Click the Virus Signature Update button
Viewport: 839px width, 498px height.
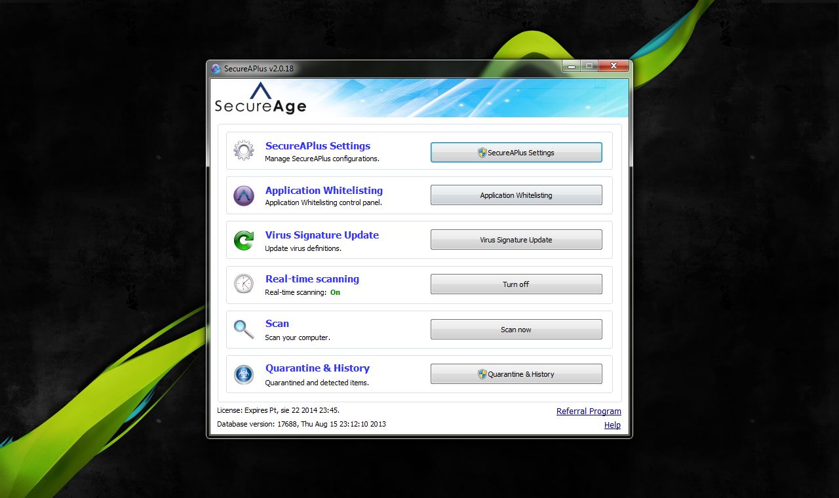click(516, 239)
